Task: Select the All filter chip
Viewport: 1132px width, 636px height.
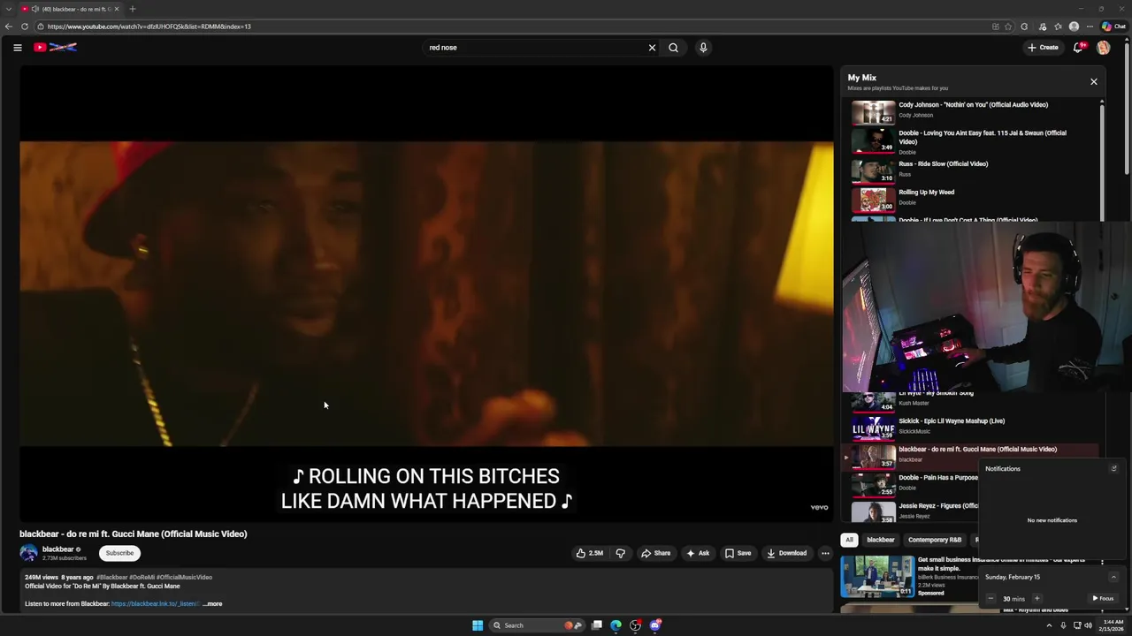Action: click(x=849, y=540)
